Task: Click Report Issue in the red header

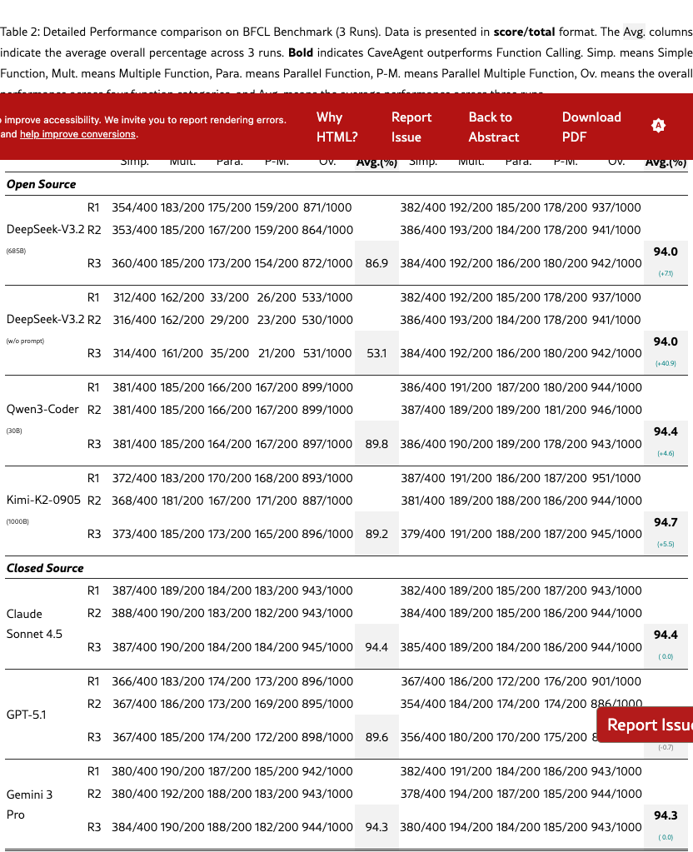Action: pos(411,127)
